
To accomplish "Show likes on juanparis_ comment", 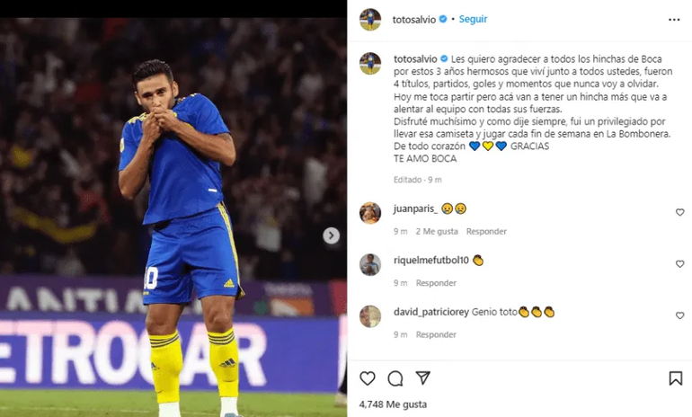I will (437, 232).
